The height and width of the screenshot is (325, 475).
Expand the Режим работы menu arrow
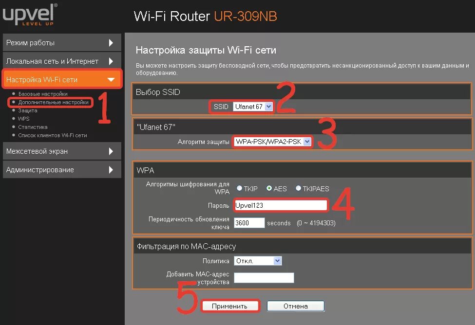[x=111, y=43]
